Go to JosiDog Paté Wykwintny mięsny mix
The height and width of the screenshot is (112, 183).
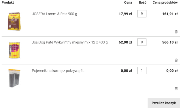tap(70, 42)
